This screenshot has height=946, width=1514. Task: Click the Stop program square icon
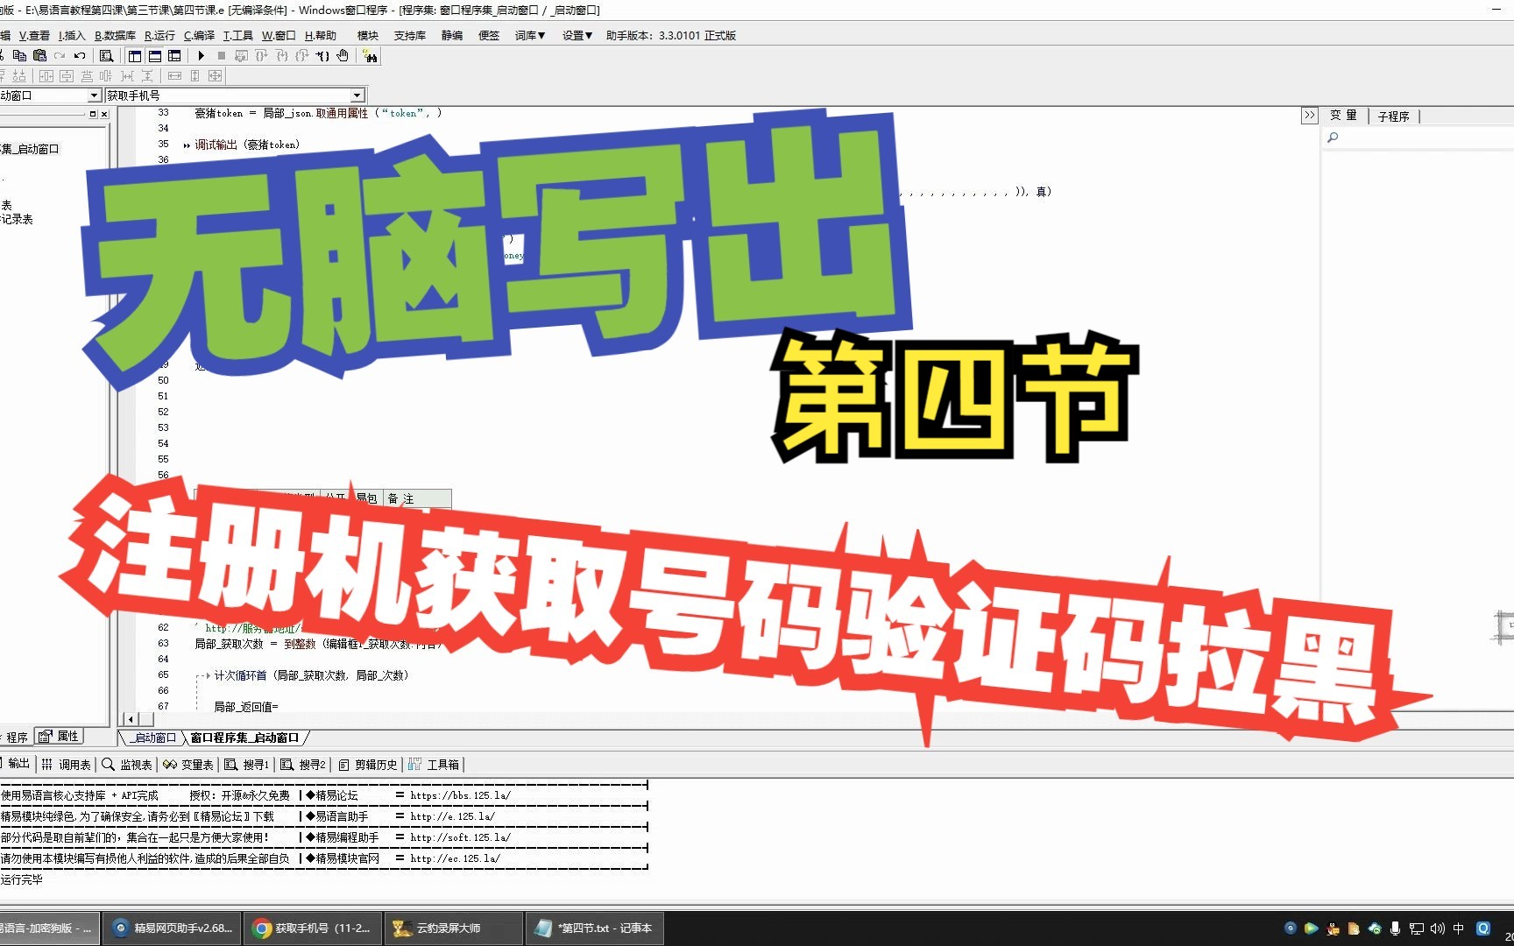click(222, 56)
